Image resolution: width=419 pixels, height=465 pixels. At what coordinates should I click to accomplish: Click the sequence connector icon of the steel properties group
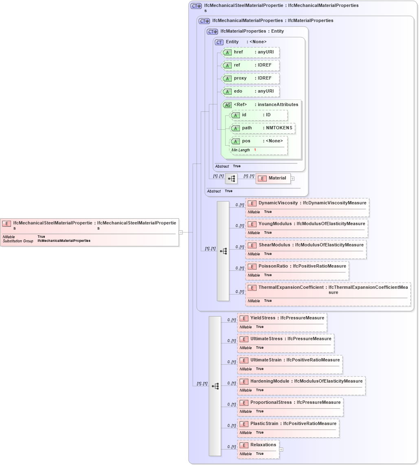click(216, 385)
